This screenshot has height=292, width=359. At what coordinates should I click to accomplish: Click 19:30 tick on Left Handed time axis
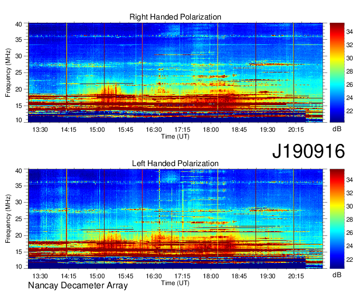(x=268, y=276)
